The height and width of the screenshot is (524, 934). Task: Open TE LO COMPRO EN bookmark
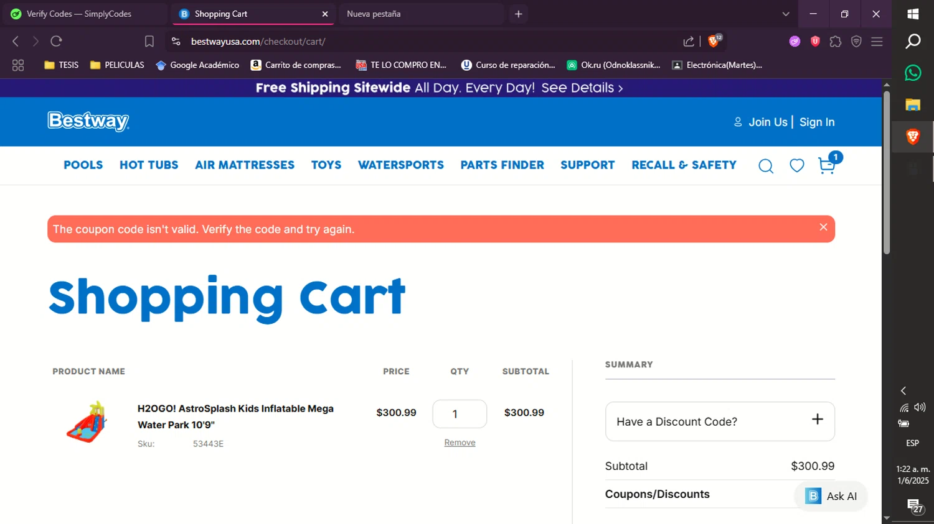tap(401, 65)
